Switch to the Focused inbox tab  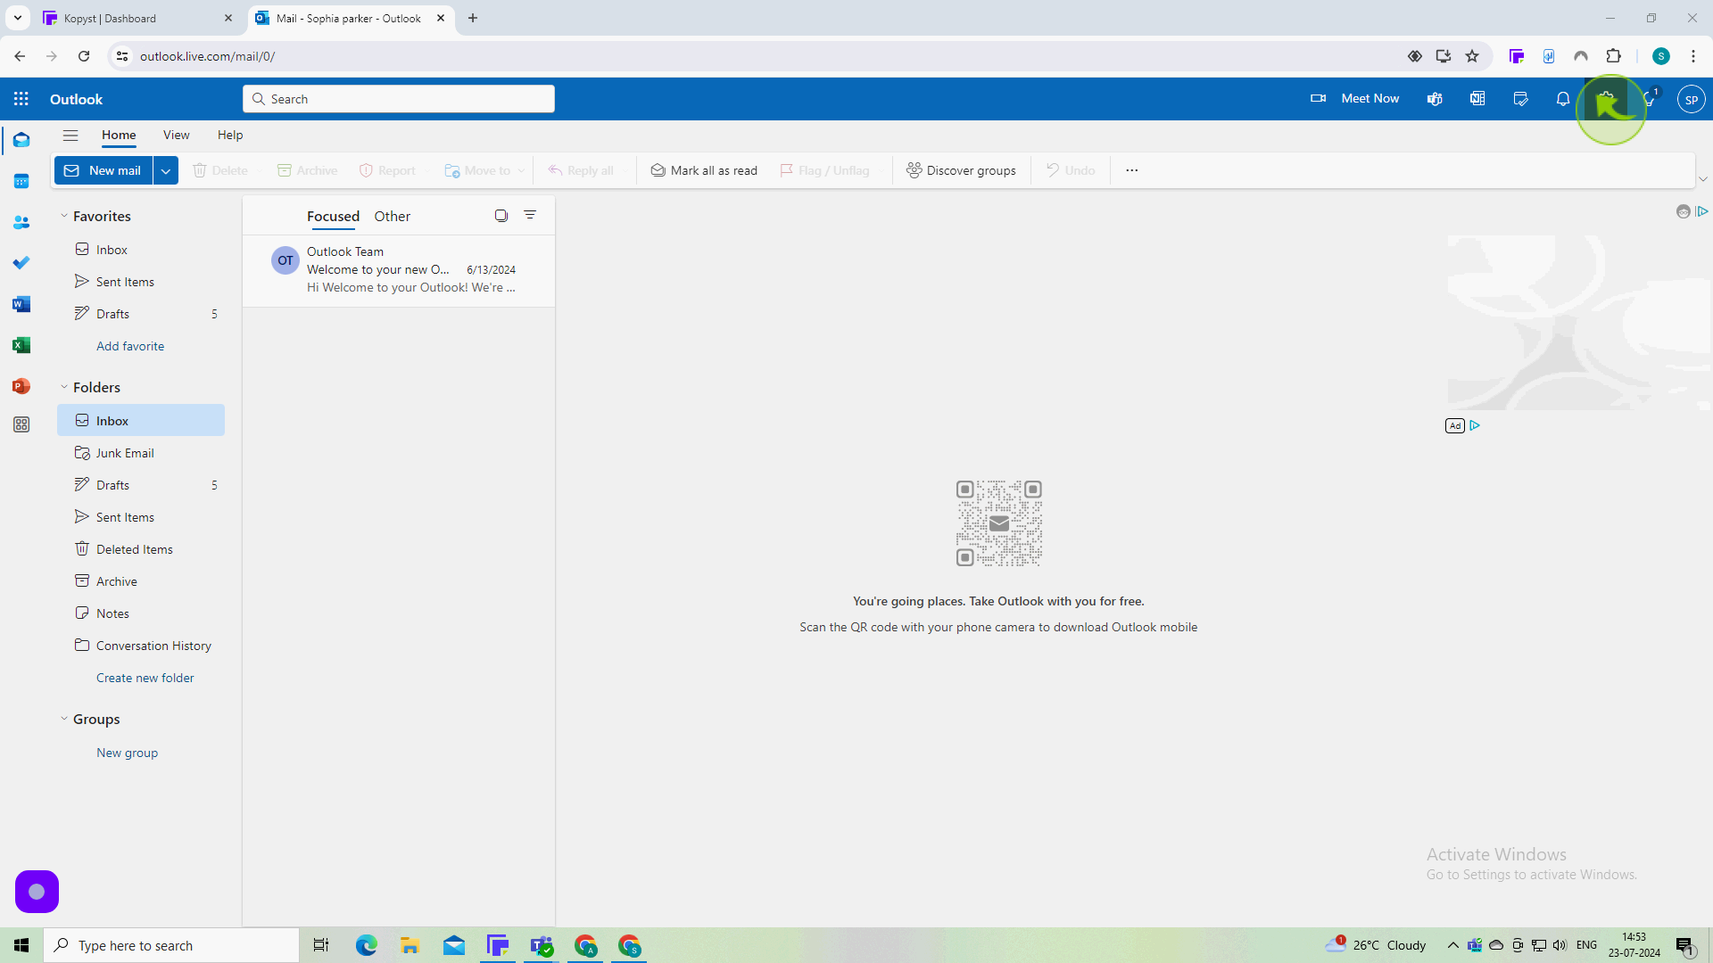[x=333, y=215]
